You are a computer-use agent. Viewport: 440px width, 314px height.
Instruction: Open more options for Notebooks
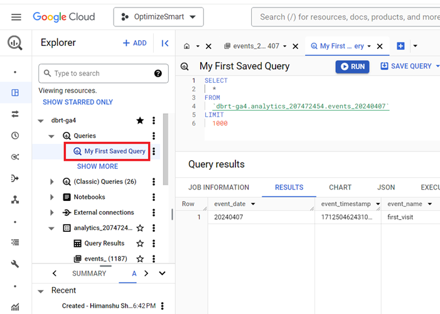[154, 197]
